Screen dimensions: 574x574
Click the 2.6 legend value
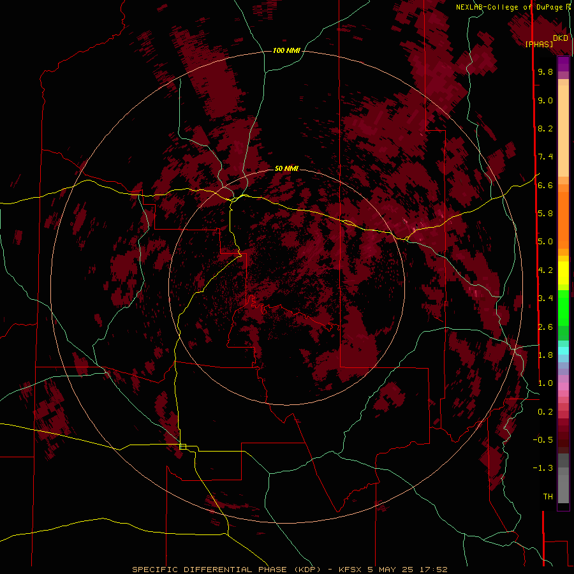545,327
